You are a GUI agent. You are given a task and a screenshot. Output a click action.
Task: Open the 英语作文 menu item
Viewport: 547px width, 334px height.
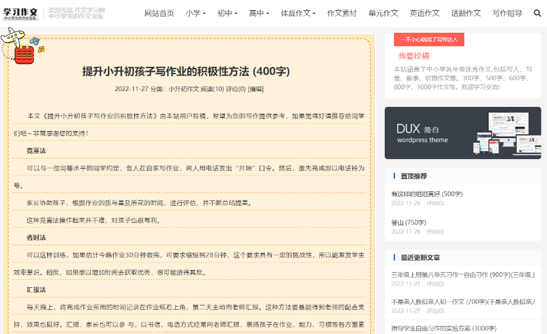click(x=425, y=13)
